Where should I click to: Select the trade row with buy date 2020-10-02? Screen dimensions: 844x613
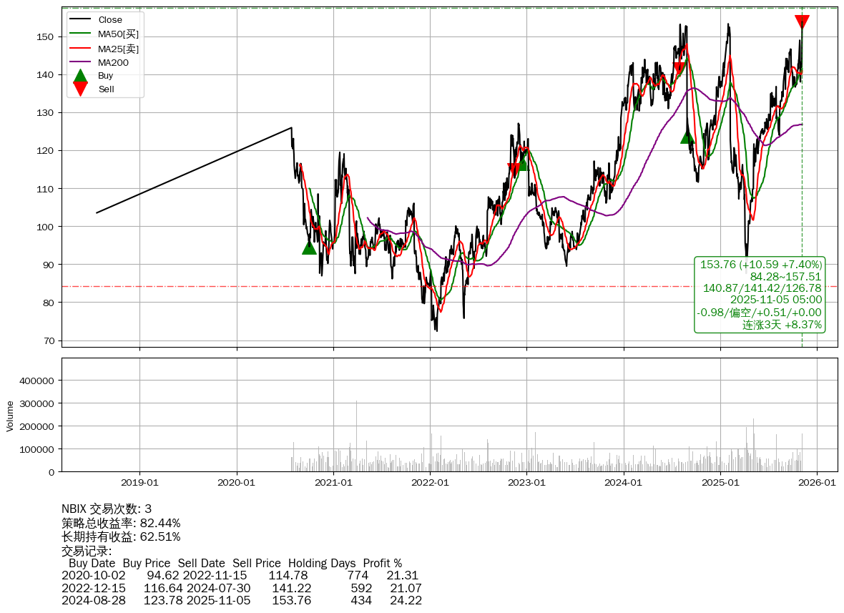pos(240,576)
